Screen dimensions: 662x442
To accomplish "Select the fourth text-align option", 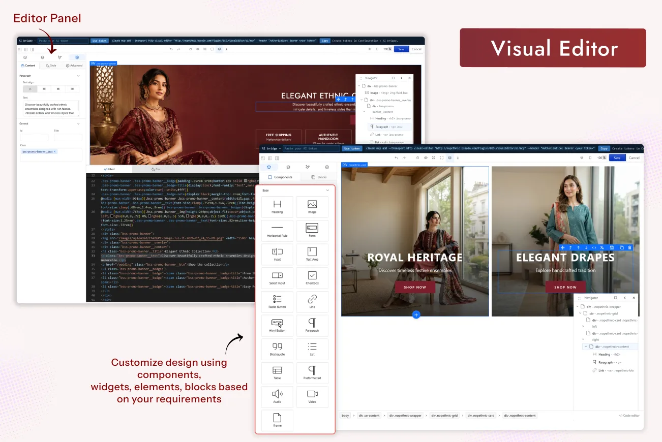I will pos(72,89).
